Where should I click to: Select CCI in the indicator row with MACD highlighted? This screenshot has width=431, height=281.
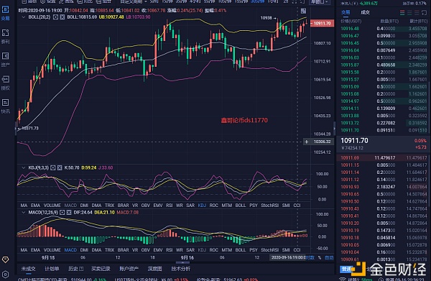(x=297, y=250)
